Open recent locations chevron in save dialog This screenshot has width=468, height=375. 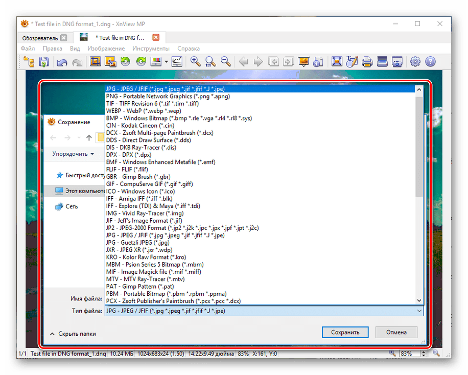pyautogui.click(x=79, y=137)
